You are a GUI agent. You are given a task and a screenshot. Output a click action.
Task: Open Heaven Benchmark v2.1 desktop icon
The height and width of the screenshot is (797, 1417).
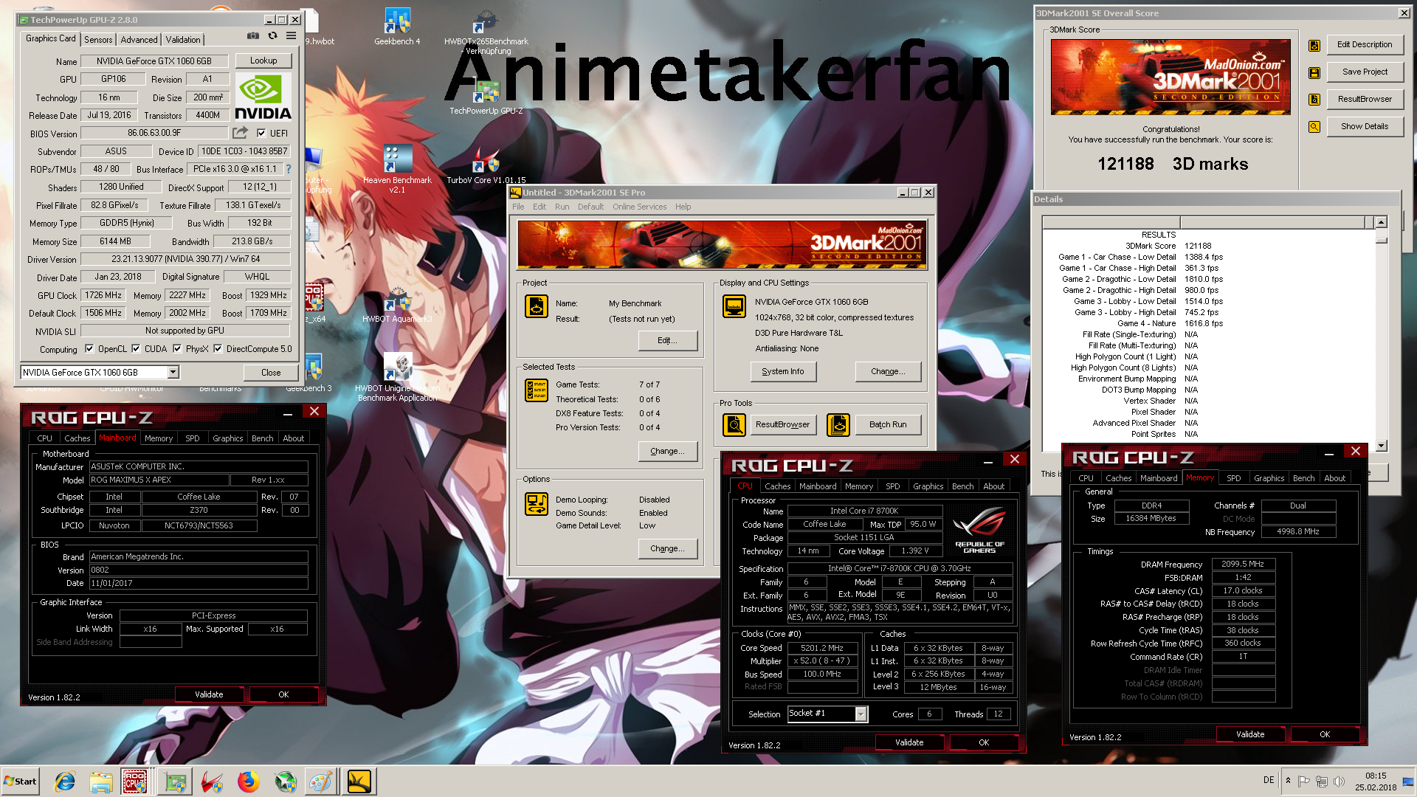(x=397, y=168)
